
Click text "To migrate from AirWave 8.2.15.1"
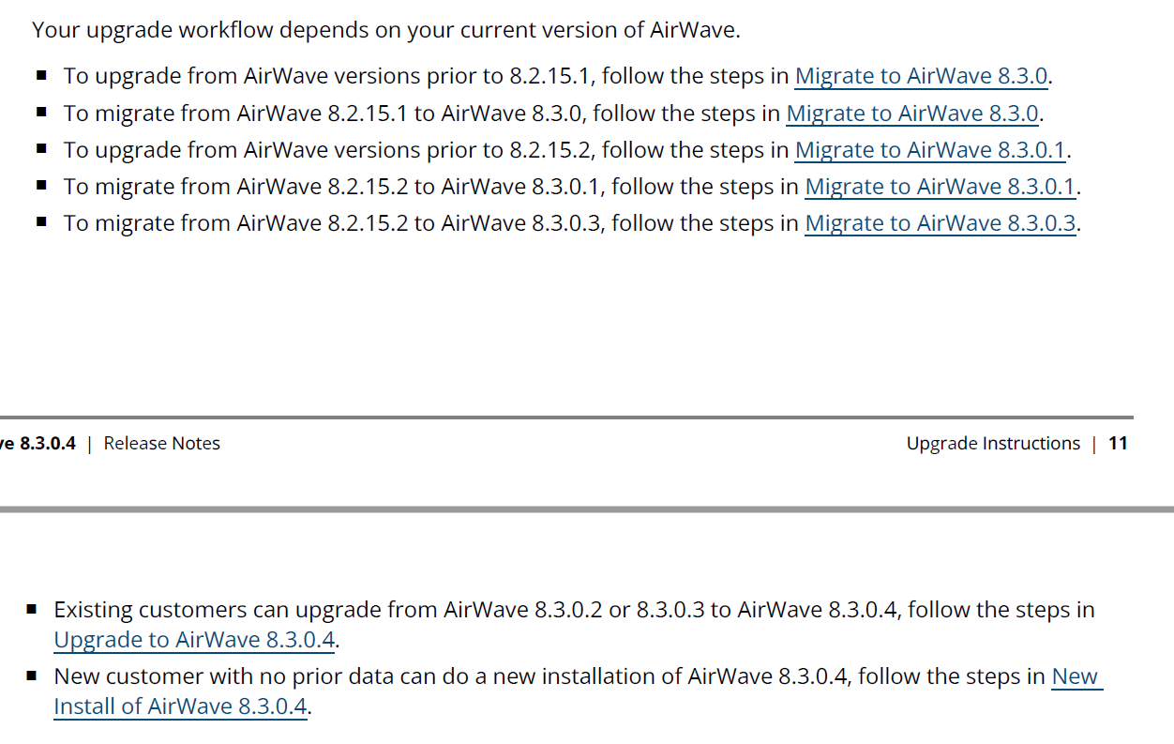234,114
